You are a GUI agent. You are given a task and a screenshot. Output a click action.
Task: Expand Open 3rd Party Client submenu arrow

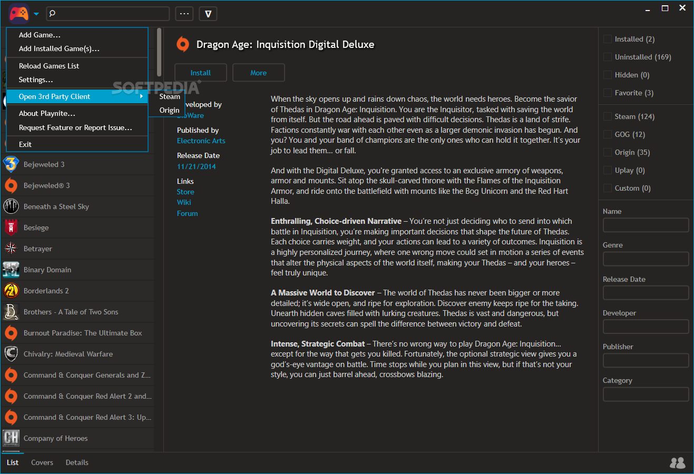(x=141, y=96)
